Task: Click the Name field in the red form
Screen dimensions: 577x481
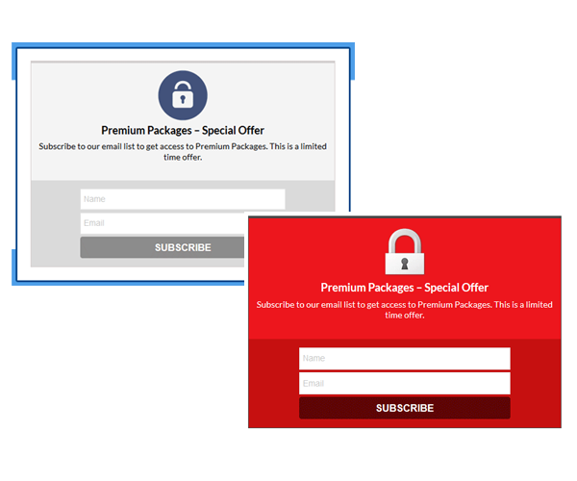Action: coord(405,359)
